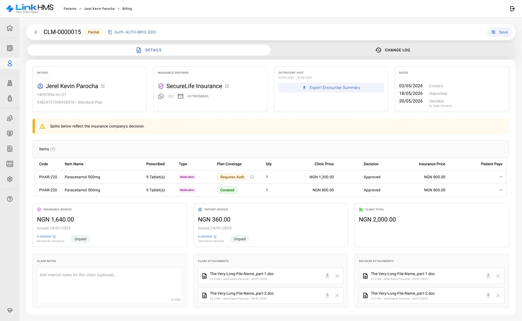Click the WhatsApp contact icon
Screen dimensions: 522x321
point(161,96)
